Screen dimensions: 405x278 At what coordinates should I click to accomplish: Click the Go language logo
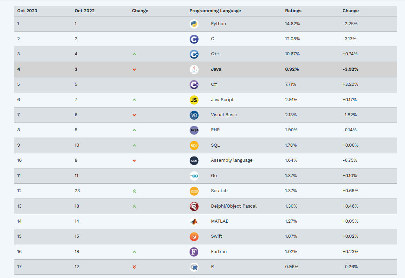[x=194, y=176]
